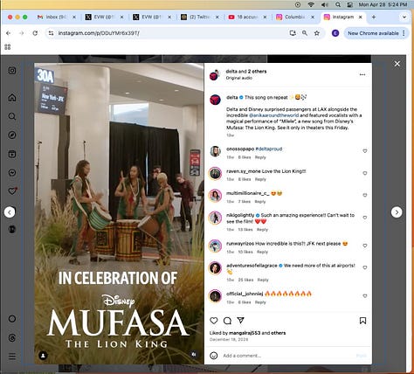Like the comment by onossopapo

point(365,151)
